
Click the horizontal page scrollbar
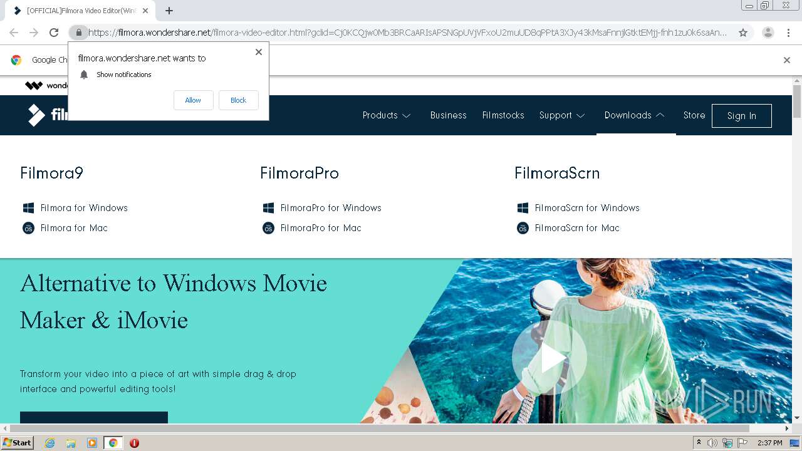click(x=379, y=428)
